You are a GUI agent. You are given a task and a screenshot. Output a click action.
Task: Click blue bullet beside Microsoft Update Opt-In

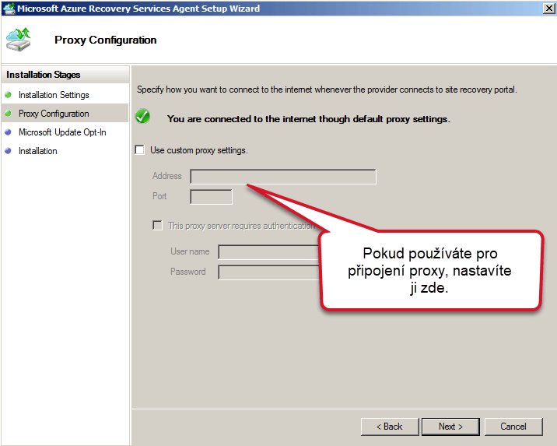point(9,132)
